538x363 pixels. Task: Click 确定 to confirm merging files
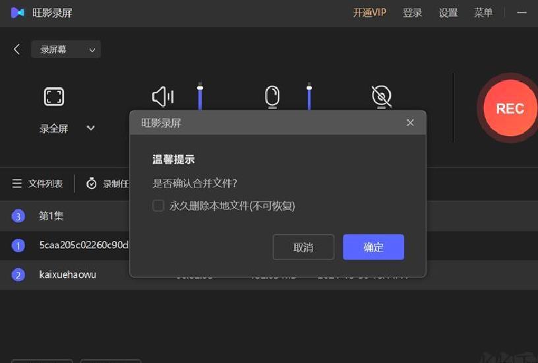tap(374, 247)
